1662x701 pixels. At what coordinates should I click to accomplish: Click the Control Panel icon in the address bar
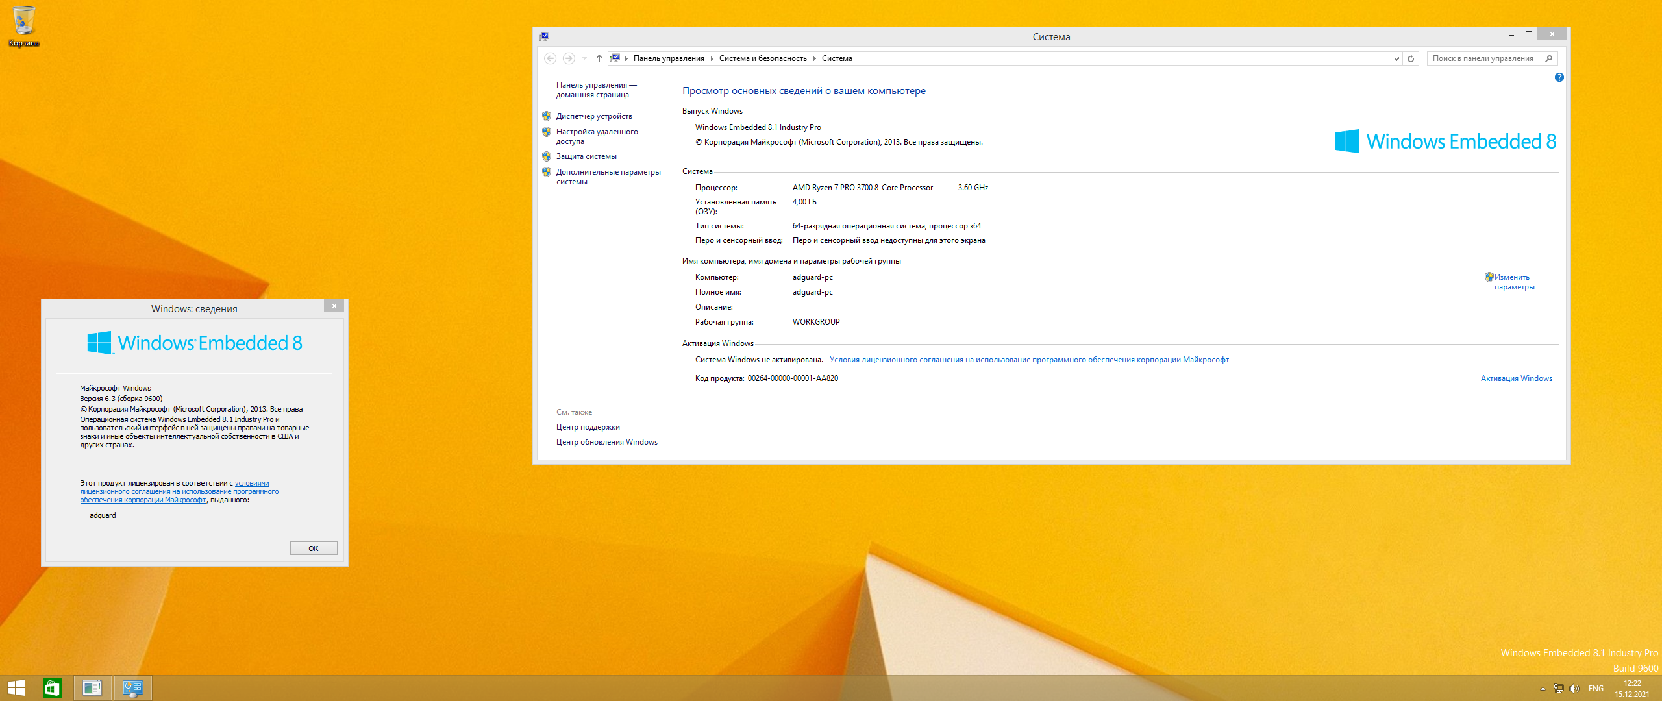(615, 58)
